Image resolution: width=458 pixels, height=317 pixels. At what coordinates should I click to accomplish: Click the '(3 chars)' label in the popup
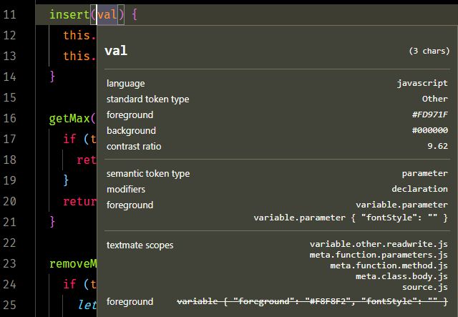point(429,51)
